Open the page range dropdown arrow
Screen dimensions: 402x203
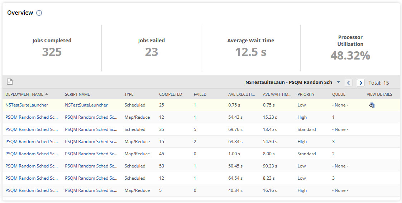tap(339, 82)
